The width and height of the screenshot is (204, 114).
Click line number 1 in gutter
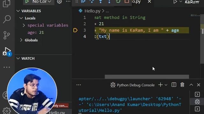click(85, 17)
